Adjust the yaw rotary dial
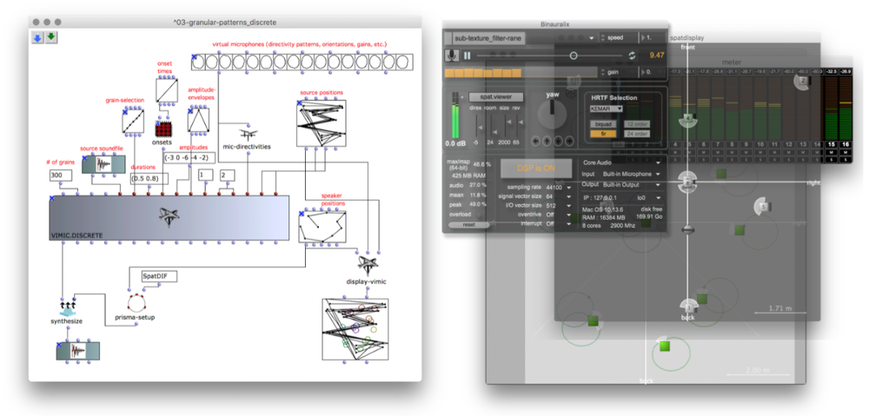Viewport: 882px width, 416px height. (551, 115)
